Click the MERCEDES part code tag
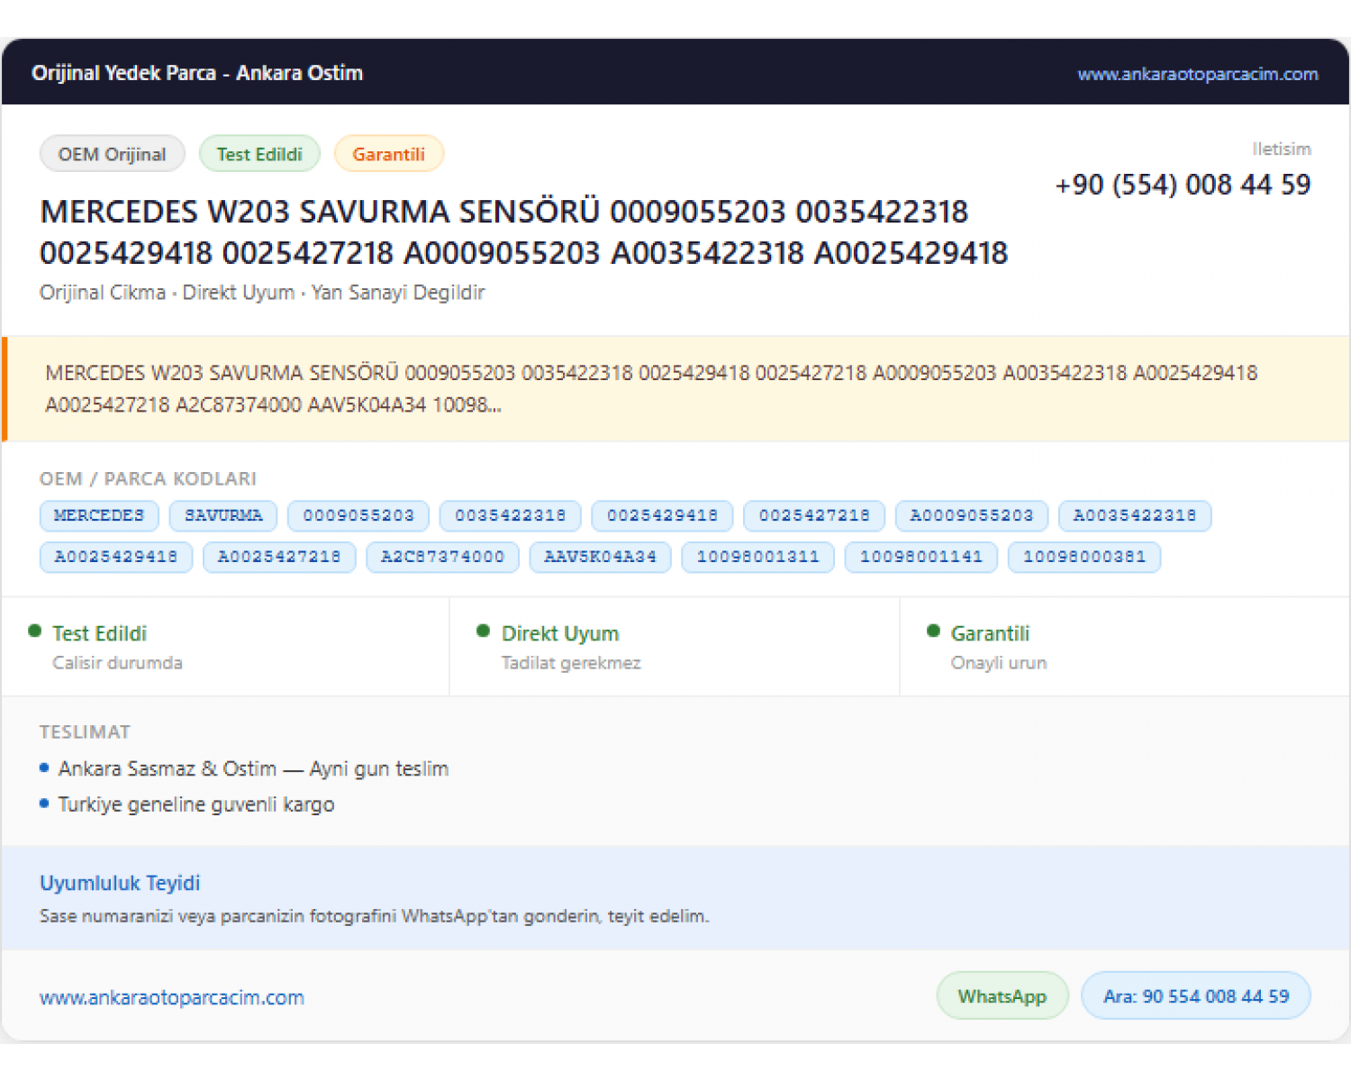1351x1081 pixels. pyautogui.click(x=99, y=515)
